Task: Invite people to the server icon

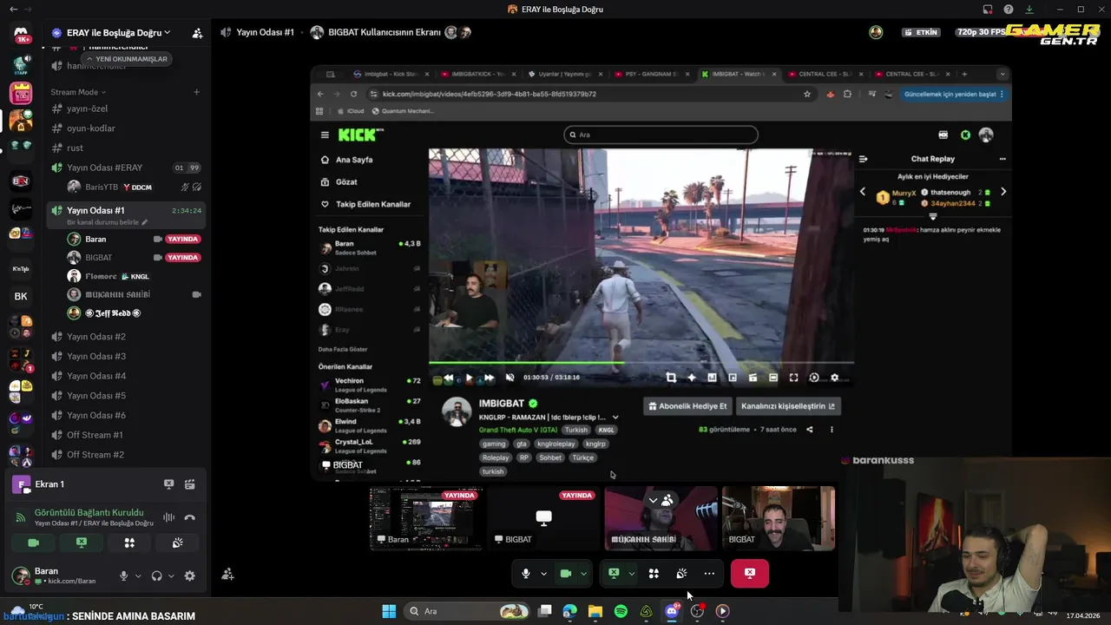Action: pyautogui.click(x=197, y=33)
